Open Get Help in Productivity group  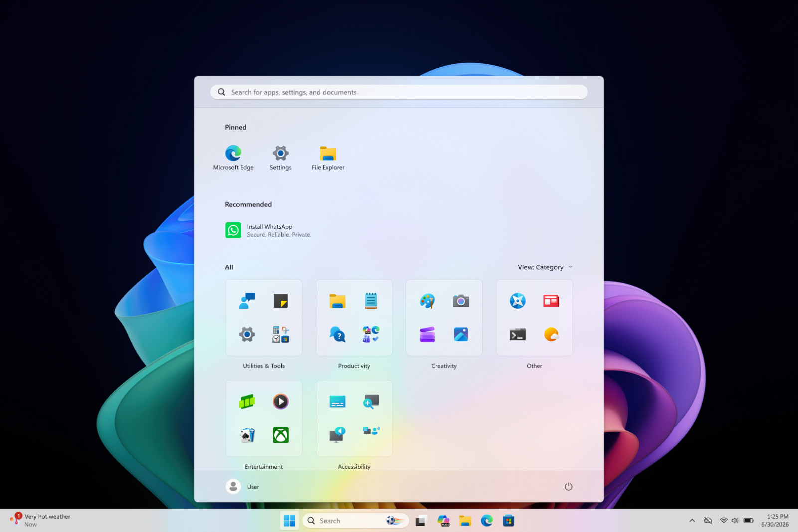click(x=338, y=334)
